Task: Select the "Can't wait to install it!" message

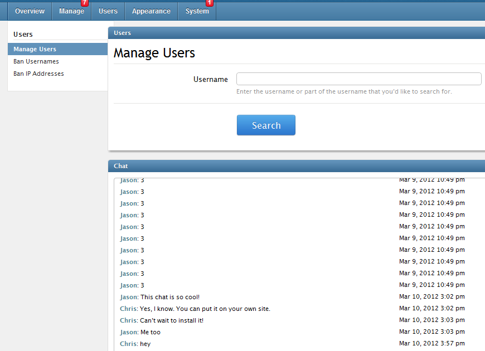Action: coord(171,320)
